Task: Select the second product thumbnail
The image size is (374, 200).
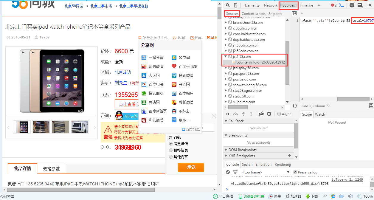Action: click(x=41, y=127)
